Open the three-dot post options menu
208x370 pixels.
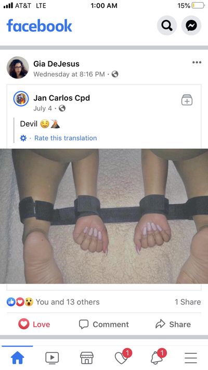(197, 62)
